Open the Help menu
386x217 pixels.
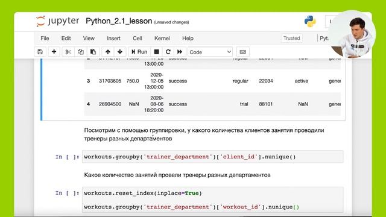tap(188, 39)
